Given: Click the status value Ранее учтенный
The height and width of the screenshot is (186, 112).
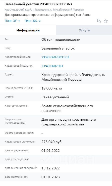Looking at the screenshot, I should click(55, 97).
